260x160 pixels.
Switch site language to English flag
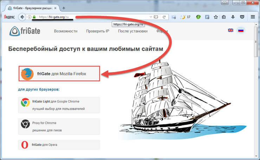(230, 30)
